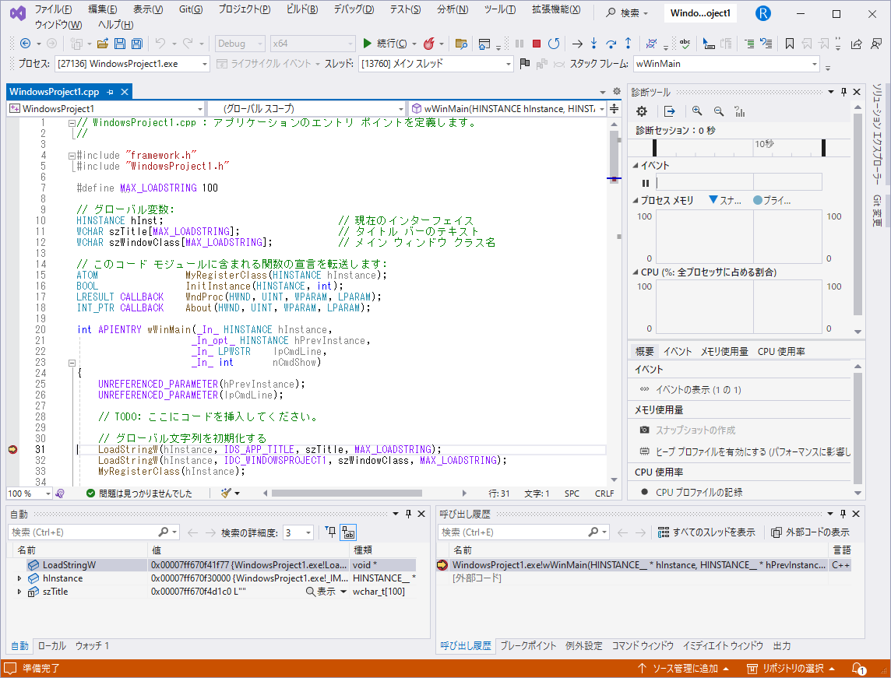Open the ビルド(B) menu
This screenshot has width=891, height=678.
[x=301, y=9]
